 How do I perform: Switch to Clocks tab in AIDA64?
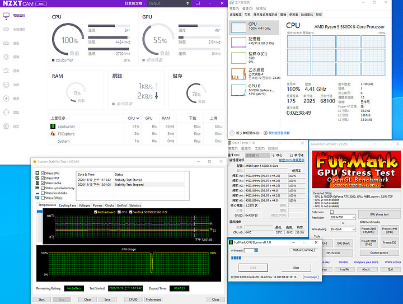[x=110, y=205]
